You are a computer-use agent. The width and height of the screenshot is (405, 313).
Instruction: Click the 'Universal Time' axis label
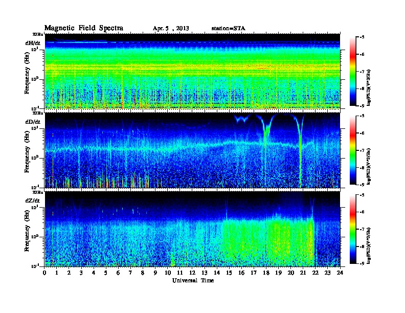[193, 280]
